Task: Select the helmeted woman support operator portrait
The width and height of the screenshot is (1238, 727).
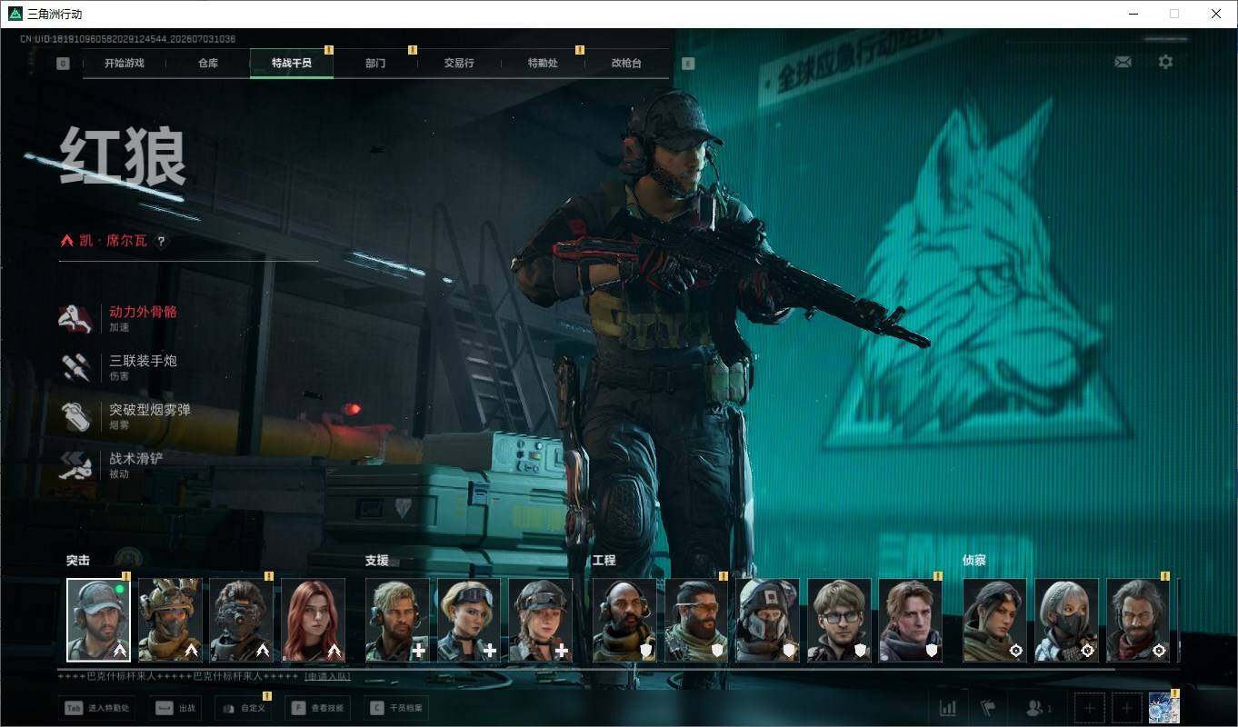Action: coord(541,620)
